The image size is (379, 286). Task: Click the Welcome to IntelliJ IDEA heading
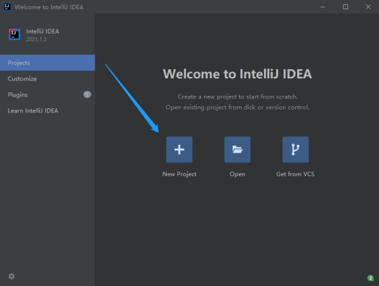click(x=237, y=74)
